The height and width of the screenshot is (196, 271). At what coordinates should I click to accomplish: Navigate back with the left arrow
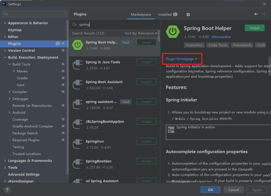pyautogui.click(x=256, y=14)
